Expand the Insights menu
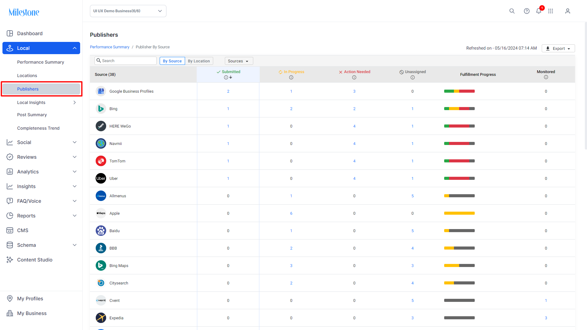This screenshot has height=330, width=587. pos(74,186)
